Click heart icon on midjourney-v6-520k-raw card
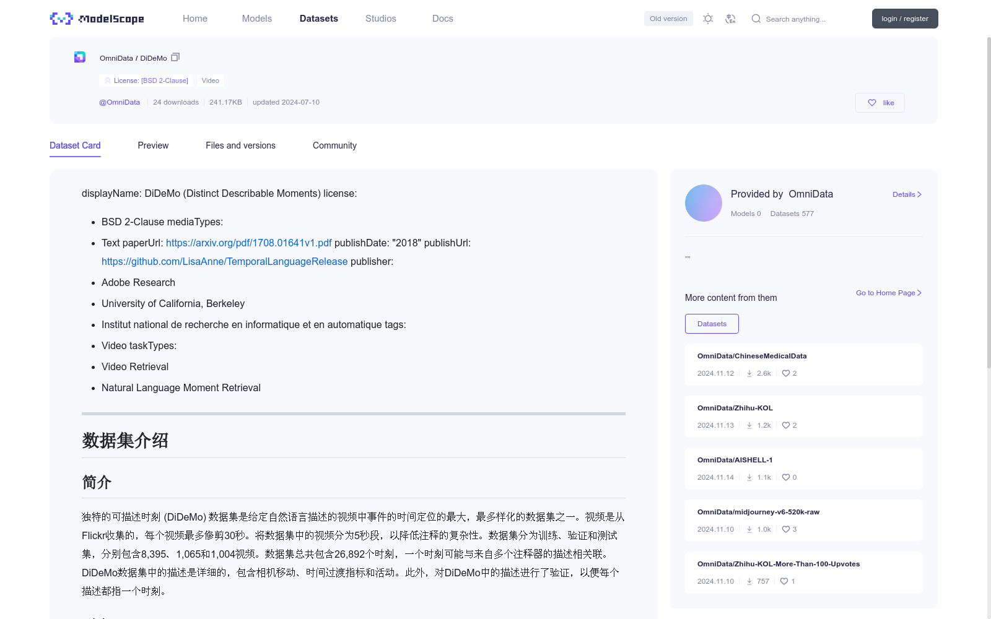Image resolution: width=991 pixels, height=619 pixels. click(x=786, y=529)
